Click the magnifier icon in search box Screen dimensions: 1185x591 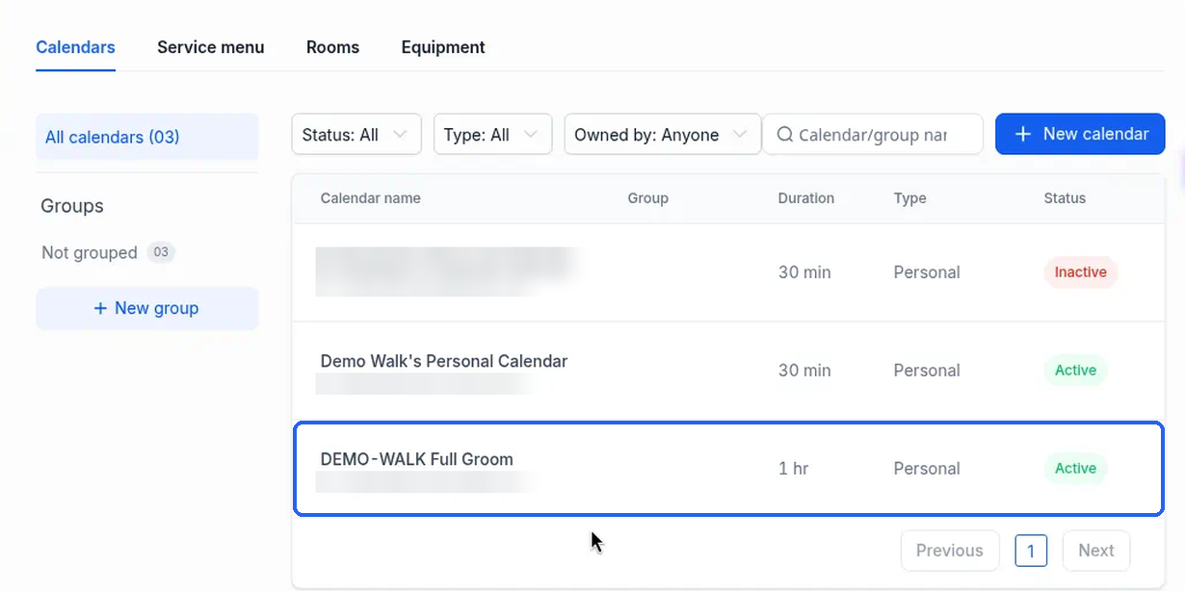tap(784, 135)
